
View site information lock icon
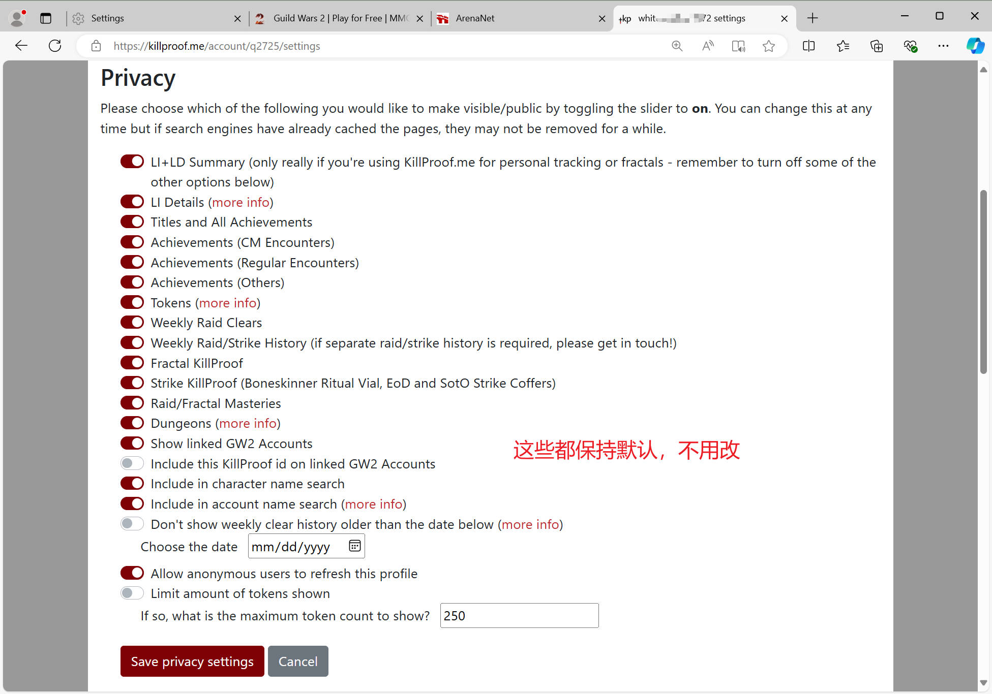click(x=96, y=46)
